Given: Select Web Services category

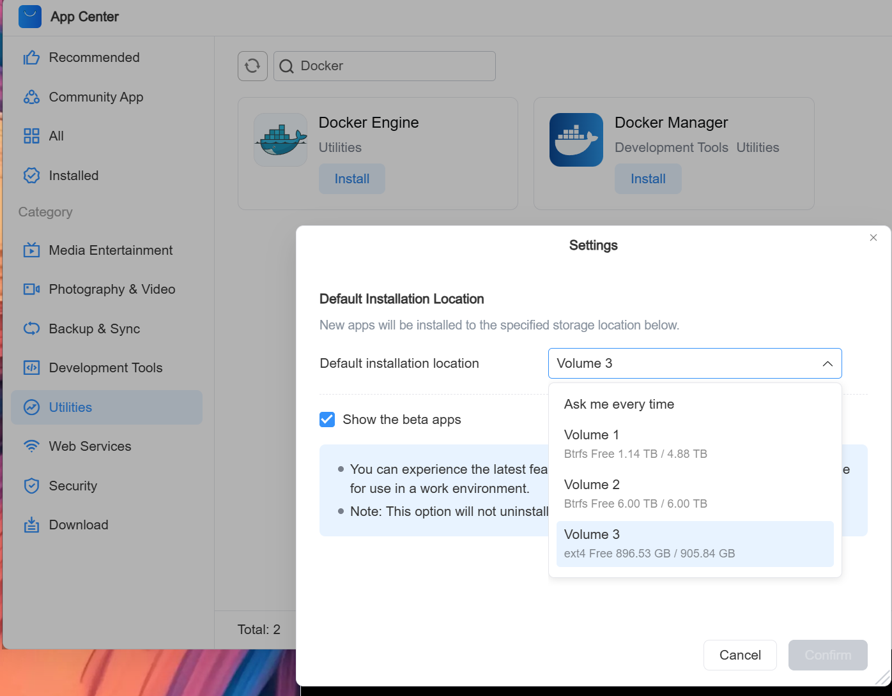Looking at the screenshot, I should point(107,446).
